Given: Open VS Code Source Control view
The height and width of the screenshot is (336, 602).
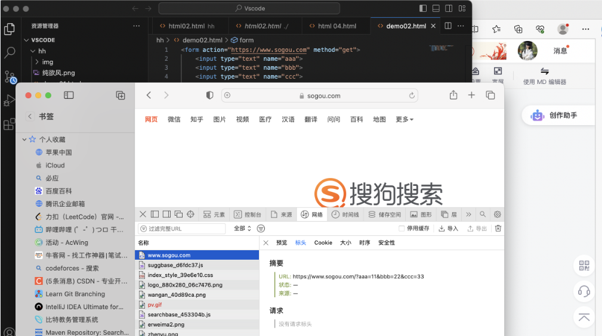Looking at the screenshot, I should (x=10, y=77).
